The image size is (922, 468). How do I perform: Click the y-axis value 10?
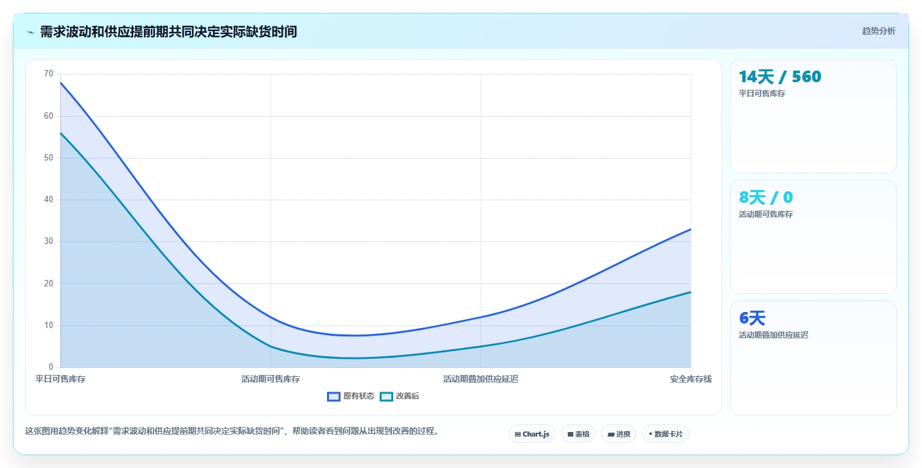[48, 325]
